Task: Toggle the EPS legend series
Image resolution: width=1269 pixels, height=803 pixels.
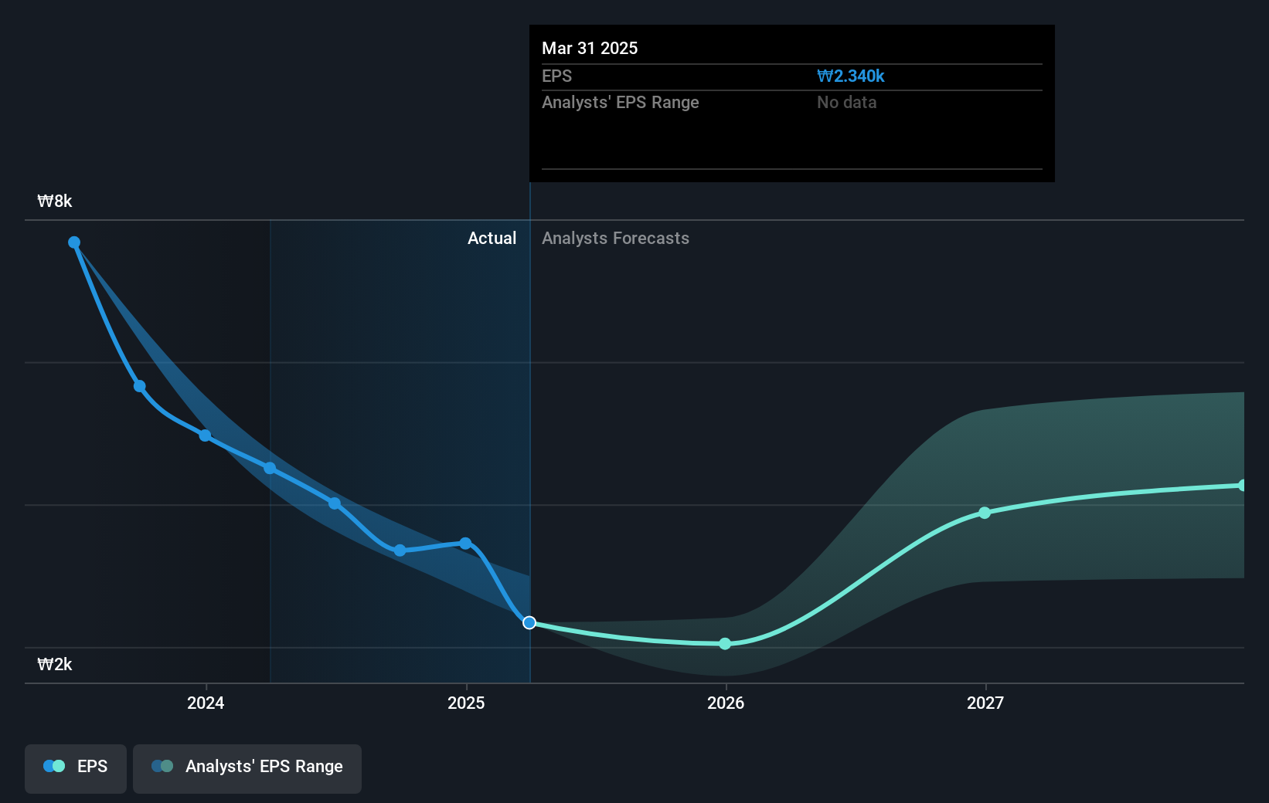Action: coord(76,768)
